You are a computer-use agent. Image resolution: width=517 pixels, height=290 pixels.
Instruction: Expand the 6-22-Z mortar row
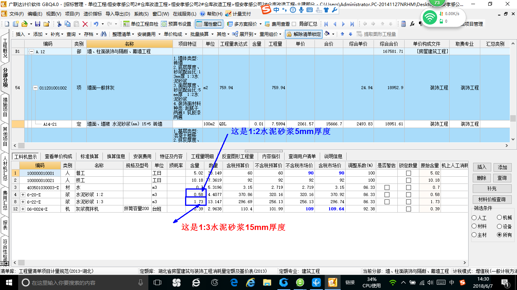pos(23,202)
